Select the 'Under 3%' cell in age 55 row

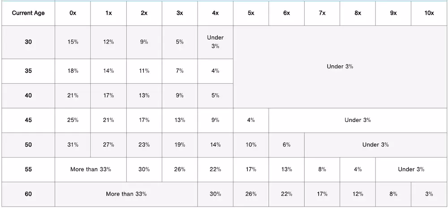point(411,169)
